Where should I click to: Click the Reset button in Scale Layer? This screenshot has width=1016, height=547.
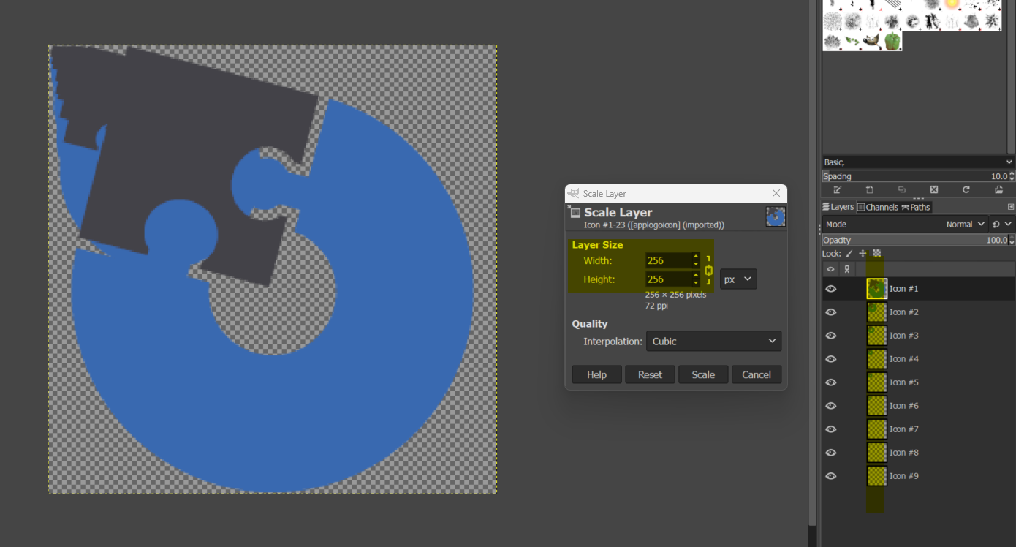650,374
